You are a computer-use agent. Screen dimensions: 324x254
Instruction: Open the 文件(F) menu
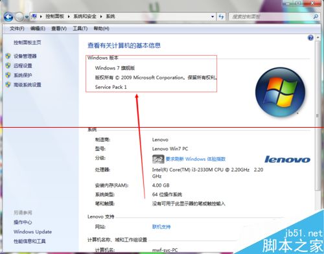pyautogui.click(x=17, y=29)
